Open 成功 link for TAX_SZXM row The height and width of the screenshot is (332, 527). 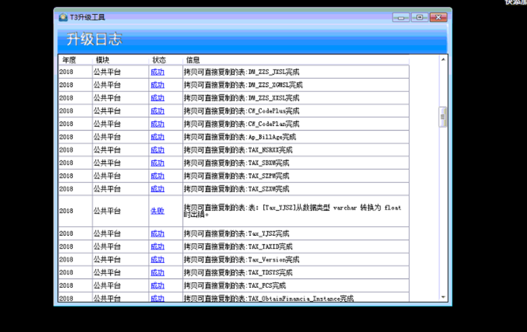(x=157, y=189)
